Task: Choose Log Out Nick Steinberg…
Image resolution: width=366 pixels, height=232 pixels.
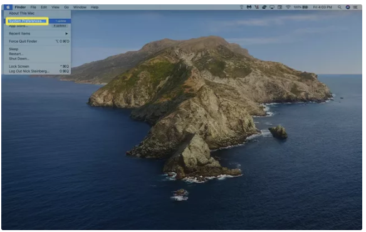Action: 38,71
